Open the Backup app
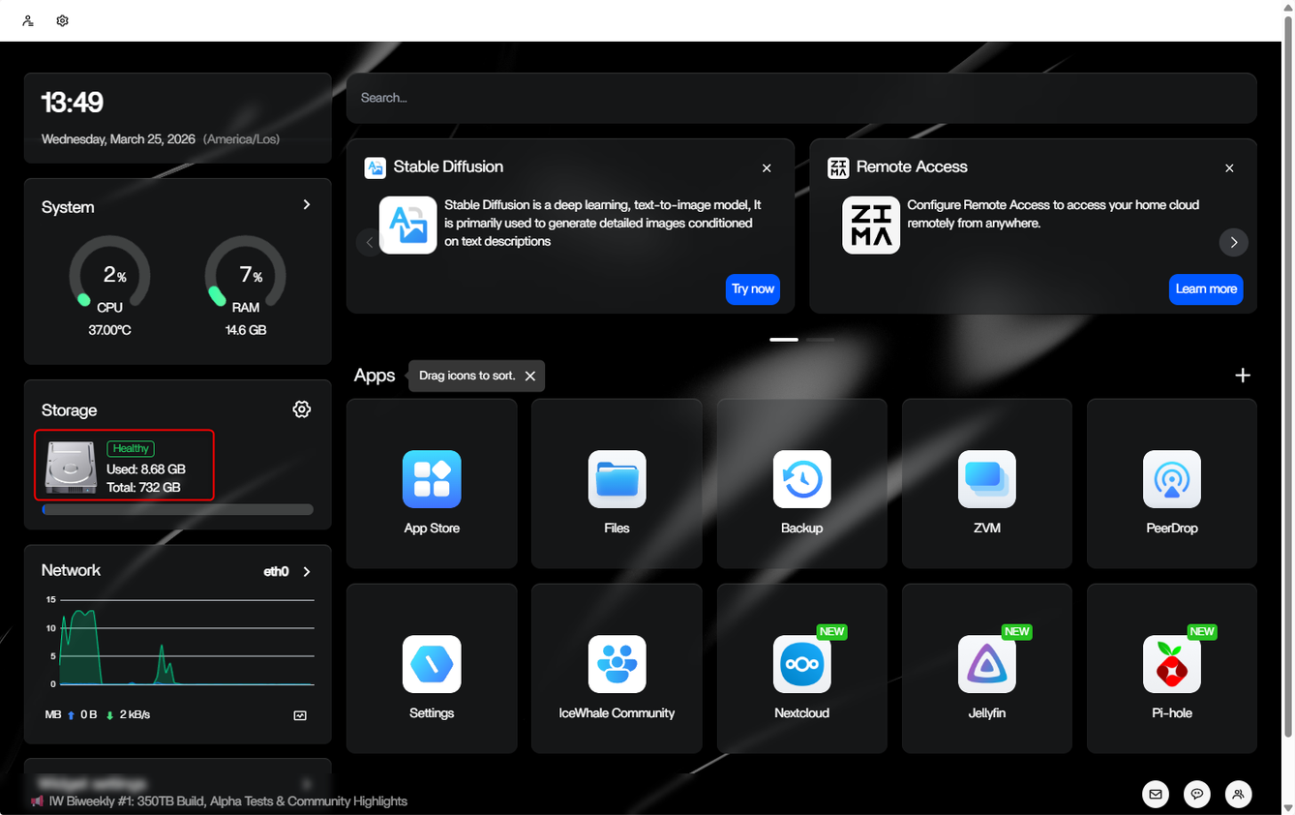 (802, 479)
